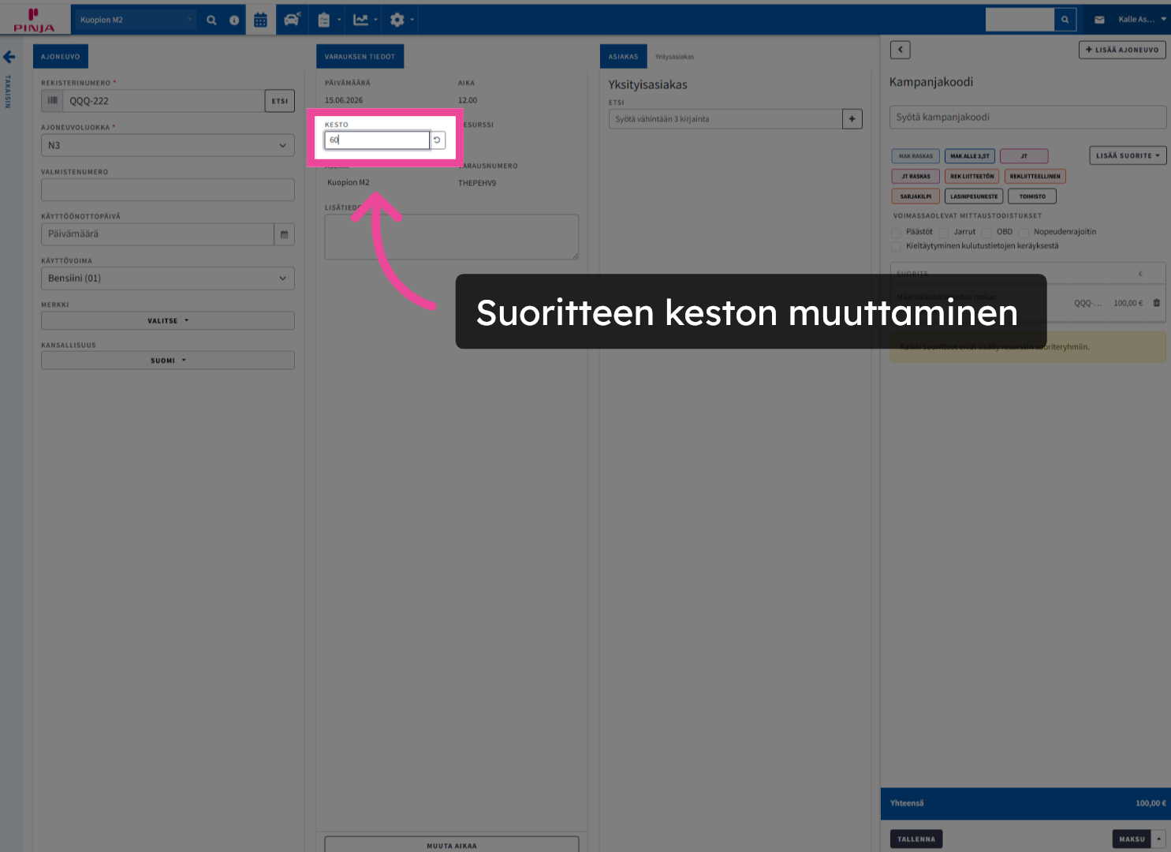Click the Rekisterinumero field with QQQ-222
This screenshot has width=1171, height=852.
click(163, 101)
